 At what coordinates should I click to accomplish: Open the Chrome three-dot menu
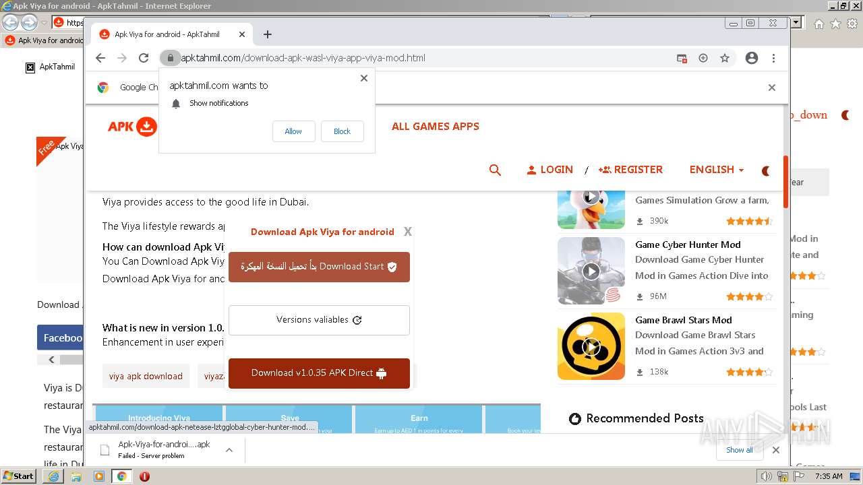coord(773,58)
